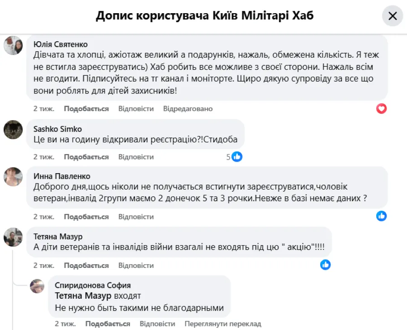Open the Відредаговано edit history link

[x=188, y=109]
